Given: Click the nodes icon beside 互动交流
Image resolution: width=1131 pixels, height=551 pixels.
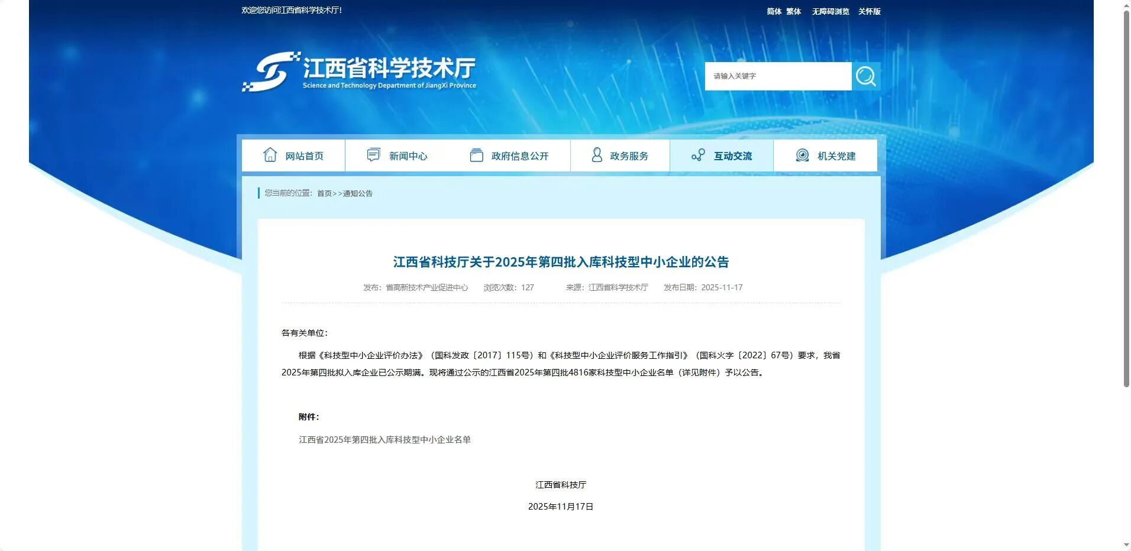Looking at the screenshot, I should (x=698, y=155).
